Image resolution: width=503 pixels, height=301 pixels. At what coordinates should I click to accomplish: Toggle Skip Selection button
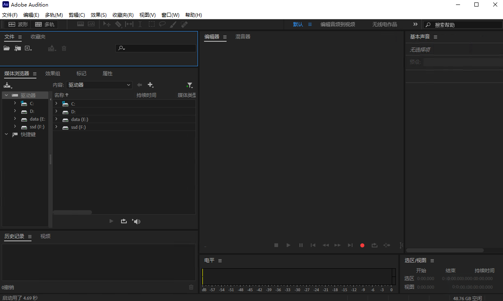tap(387, 245)
